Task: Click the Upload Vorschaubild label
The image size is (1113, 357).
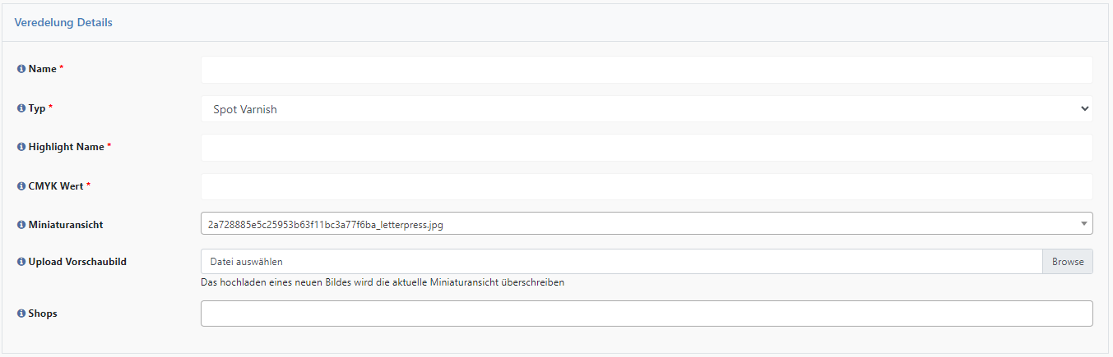Action: (x=77, y=262)
